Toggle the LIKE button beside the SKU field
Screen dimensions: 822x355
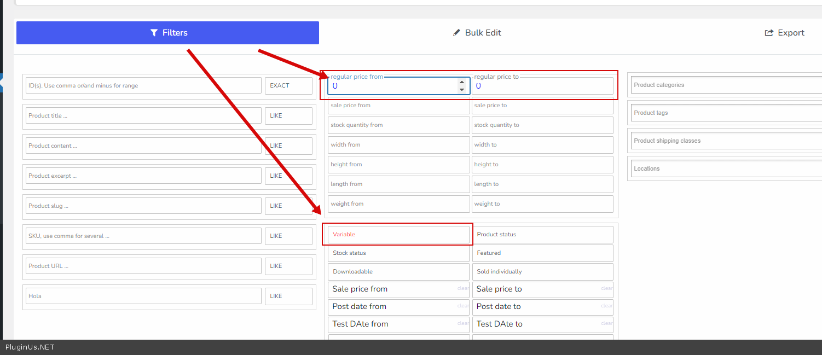[x=288, y=236]
